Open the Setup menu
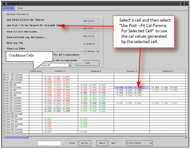Screen dimensions: 191x149 click(x=20, y=8)
